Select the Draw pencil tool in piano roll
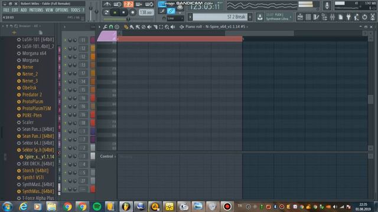 126,27
